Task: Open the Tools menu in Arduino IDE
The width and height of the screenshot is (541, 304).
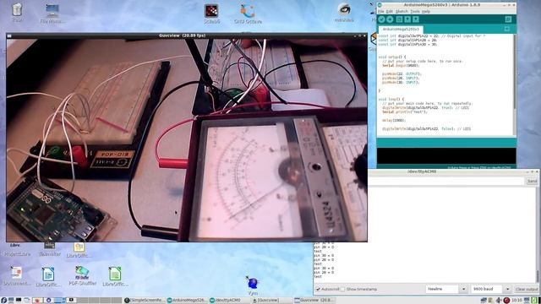Action: 415,11
